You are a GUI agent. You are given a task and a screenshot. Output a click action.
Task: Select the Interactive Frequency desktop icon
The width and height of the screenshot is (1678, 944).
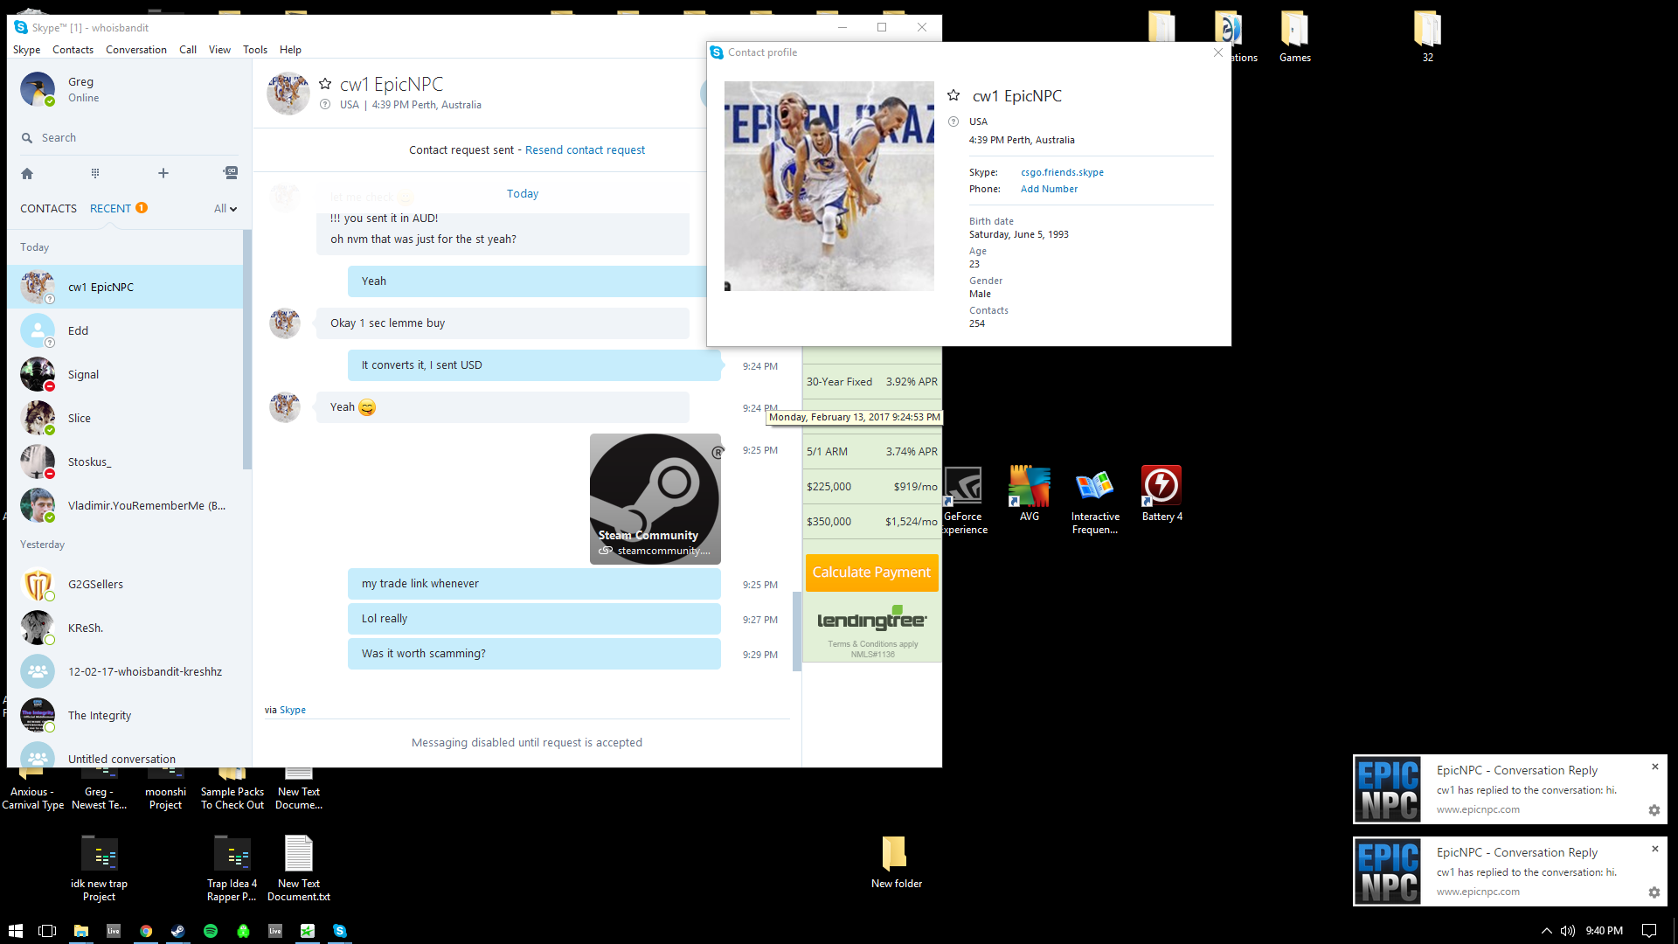point(1095,500)
